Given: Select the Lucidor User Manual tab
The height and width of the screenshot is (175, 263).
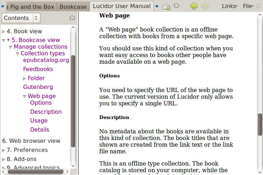Looking at the screenshot, I should [122, 6].
